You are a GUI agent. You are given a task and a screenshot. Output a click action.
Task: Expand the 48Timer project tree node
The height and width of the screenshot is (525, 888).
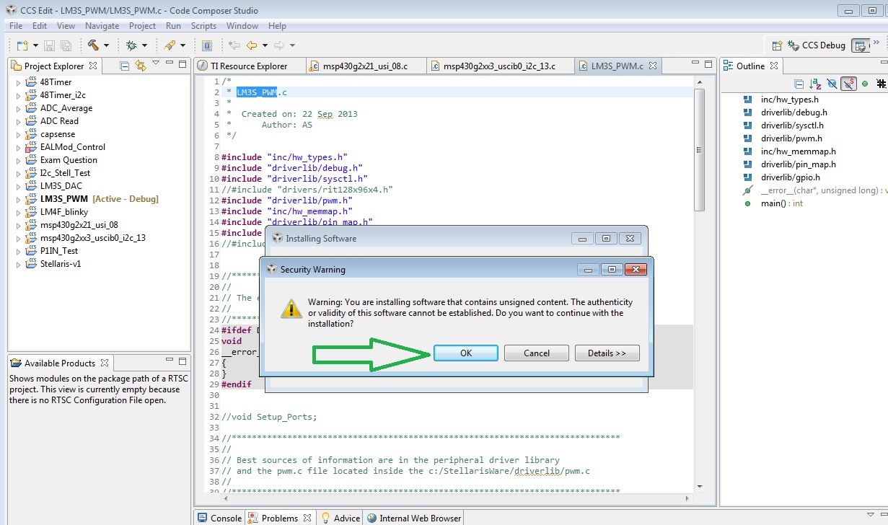point(18,82)
